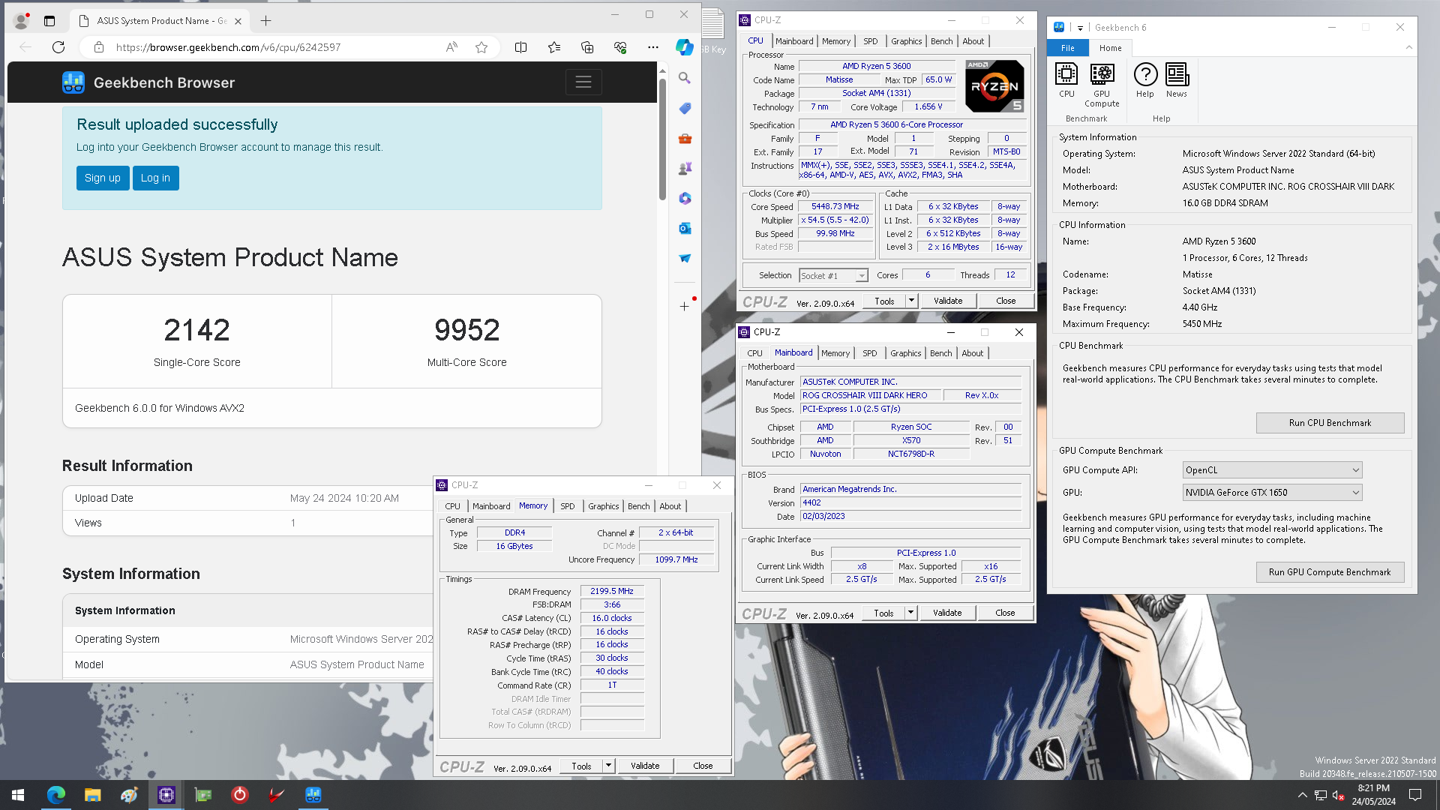Switch to Memory tab in top CPU-Z window
Viewport: 1440px width, 810px height.
[x=835, y=41]
